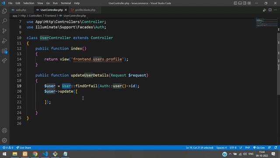Click the notifications icon at status bar end
Image resolution: width=280 pixels, height=158 pixels.
276,147
